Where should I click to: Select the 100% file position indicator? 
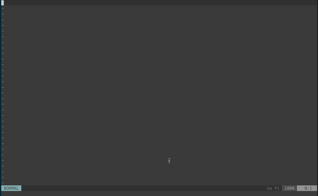click(289, 188)
